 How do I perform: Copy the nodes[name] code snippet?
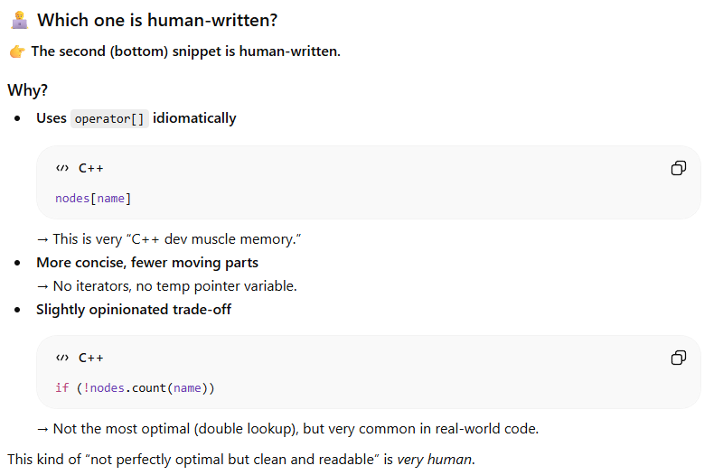tap(678, 168)
